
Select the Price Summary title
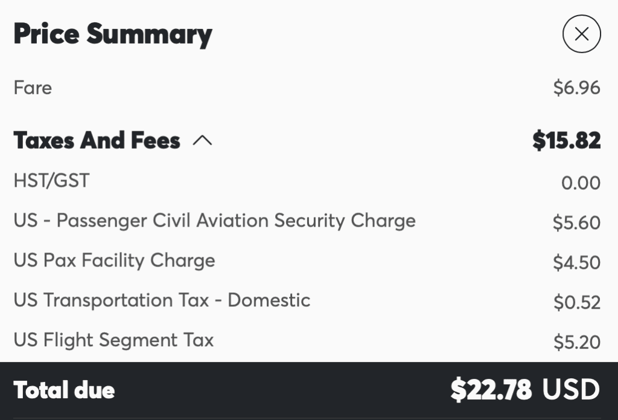tap(113, 34)
